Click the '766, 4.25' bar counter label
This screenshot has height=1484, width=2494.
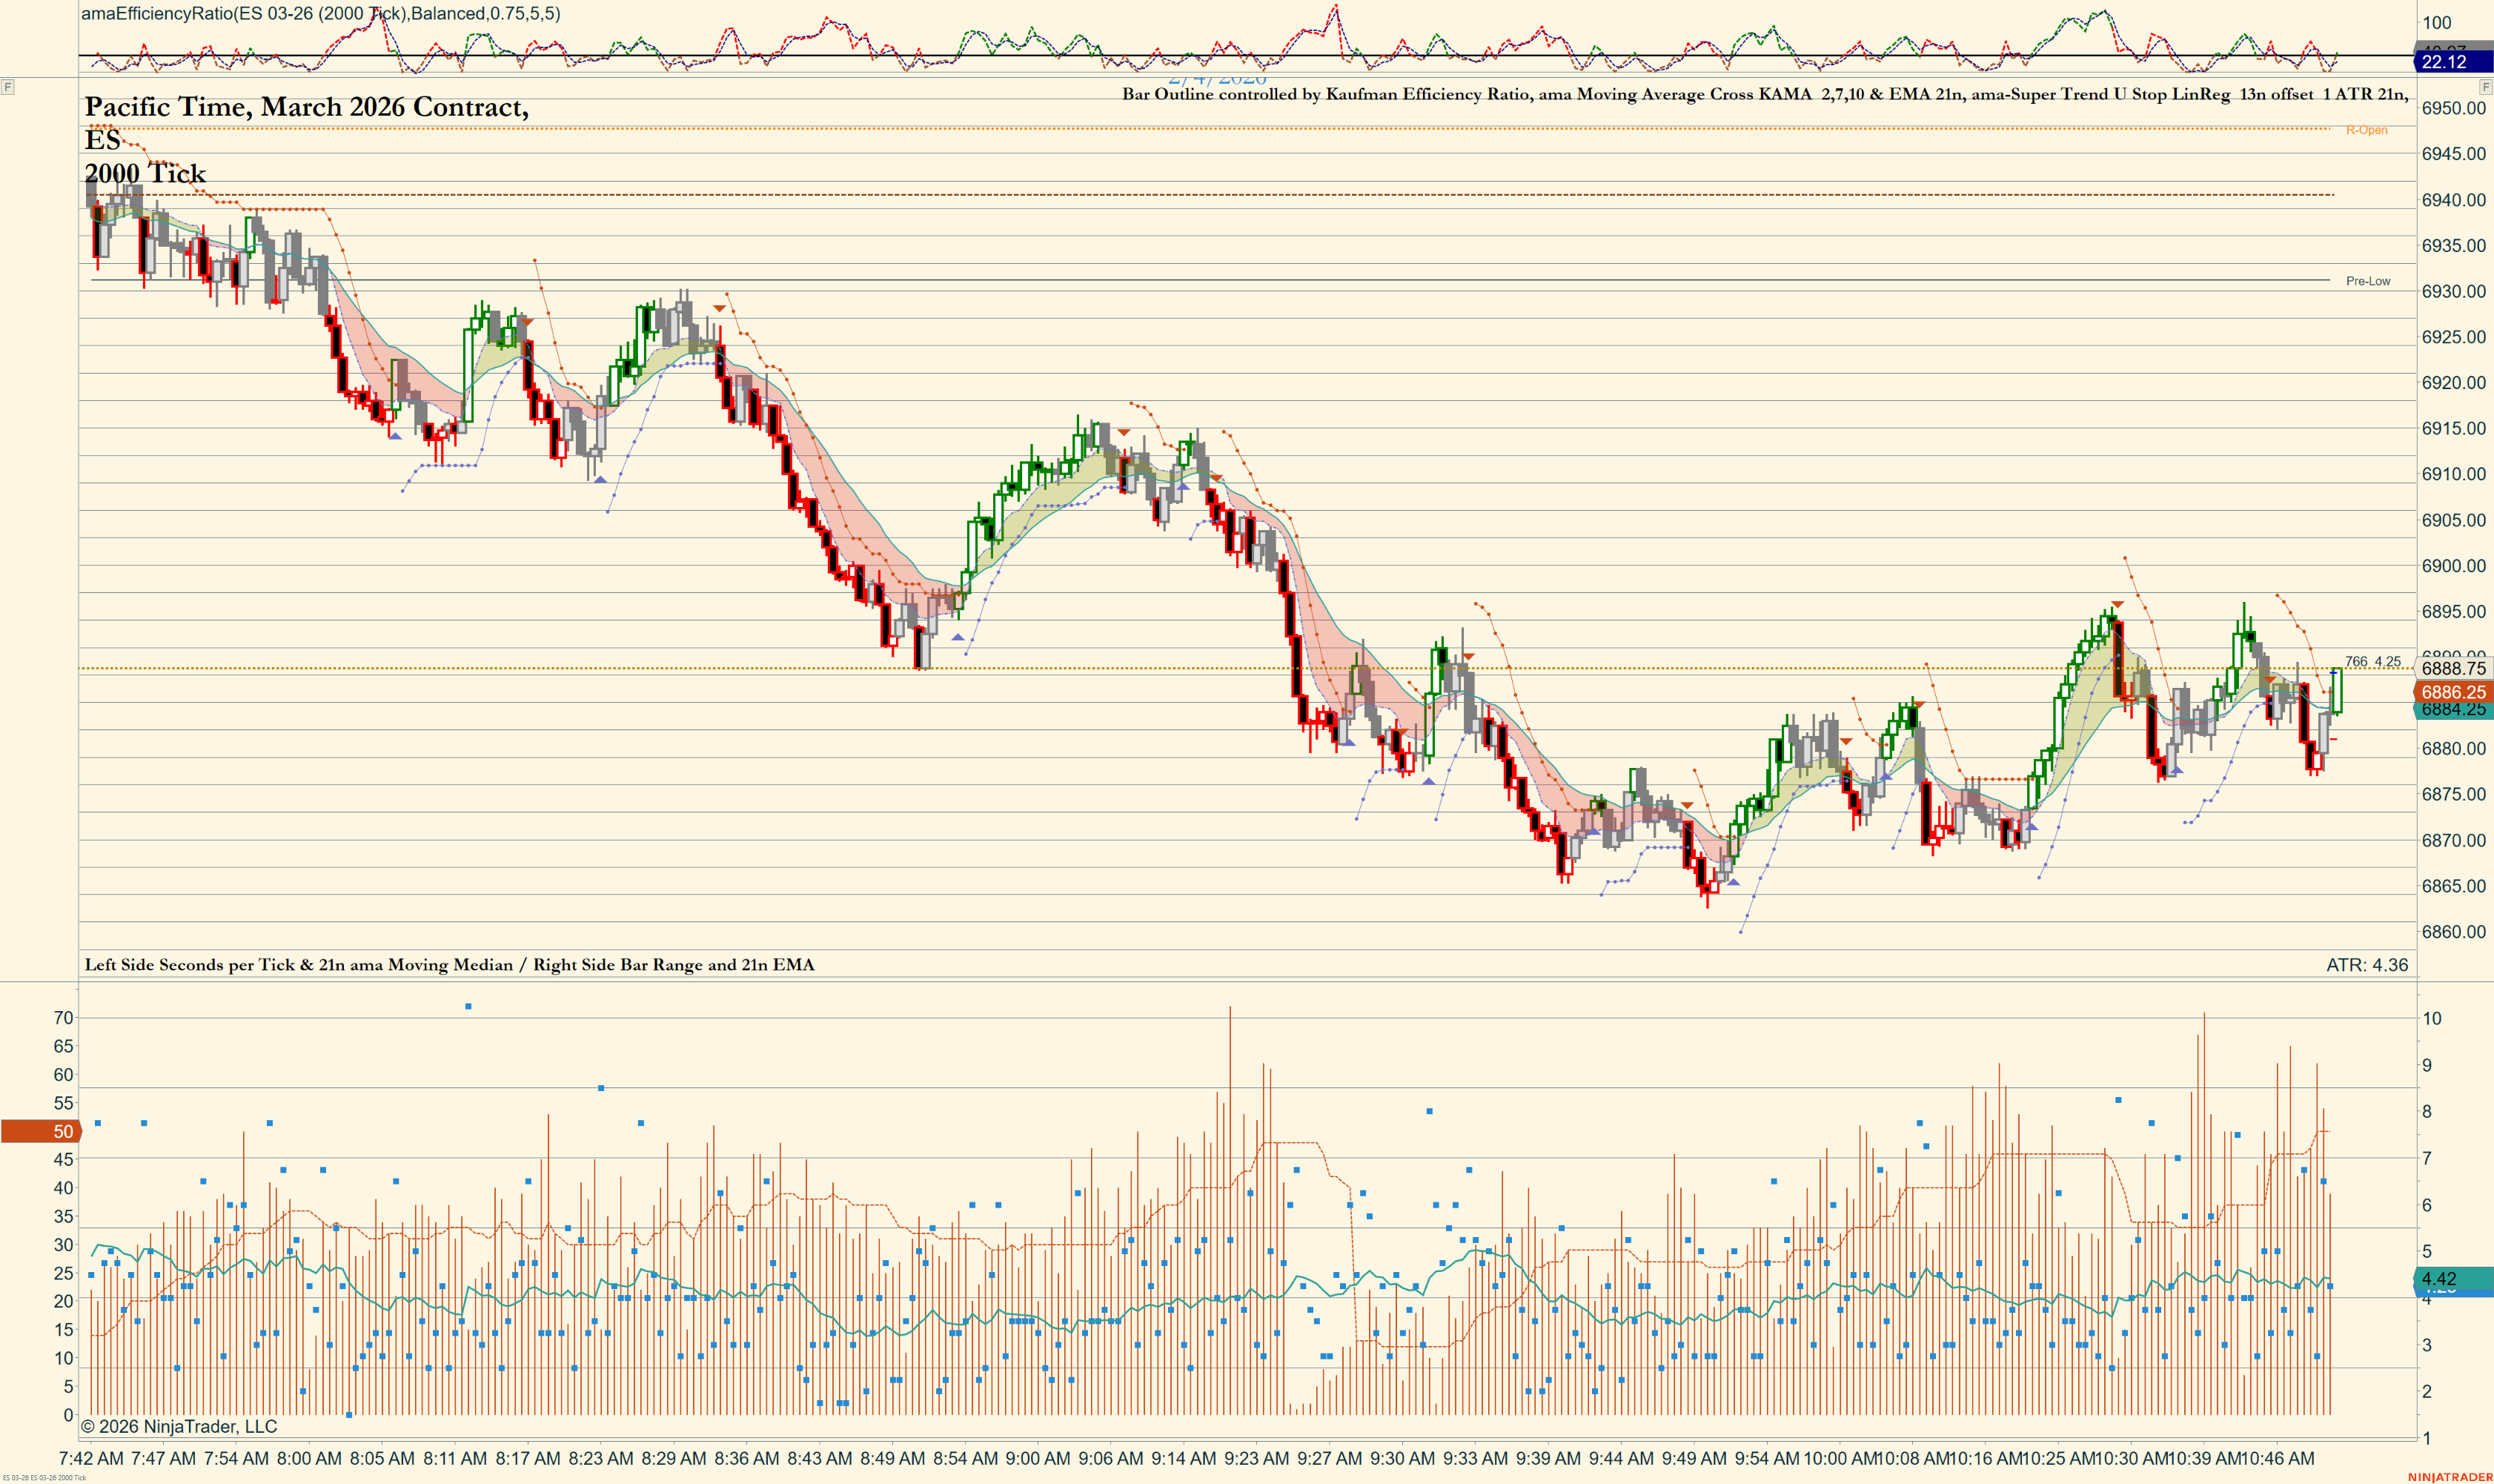click(x=2373, y=661)
